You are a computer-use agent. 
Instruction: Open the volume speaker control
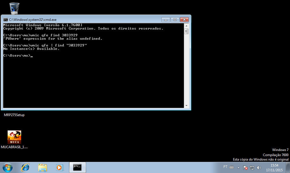(x=259, y=168)
